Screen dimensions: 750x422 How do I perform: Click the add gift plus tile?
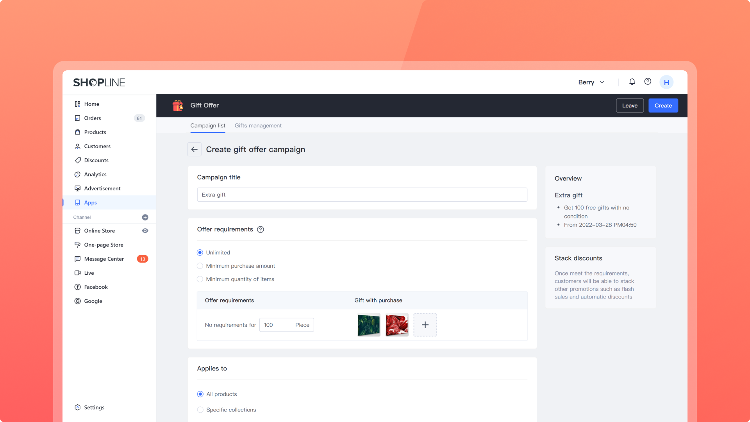point(425,325)
